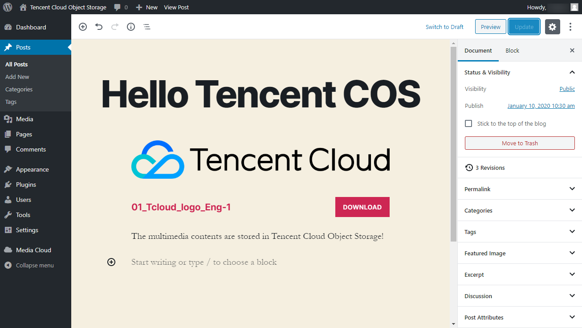Expand the Excerpt panel
Viewport: 582px width, 328px height.
pyautogui.click(x=520, y=275)
